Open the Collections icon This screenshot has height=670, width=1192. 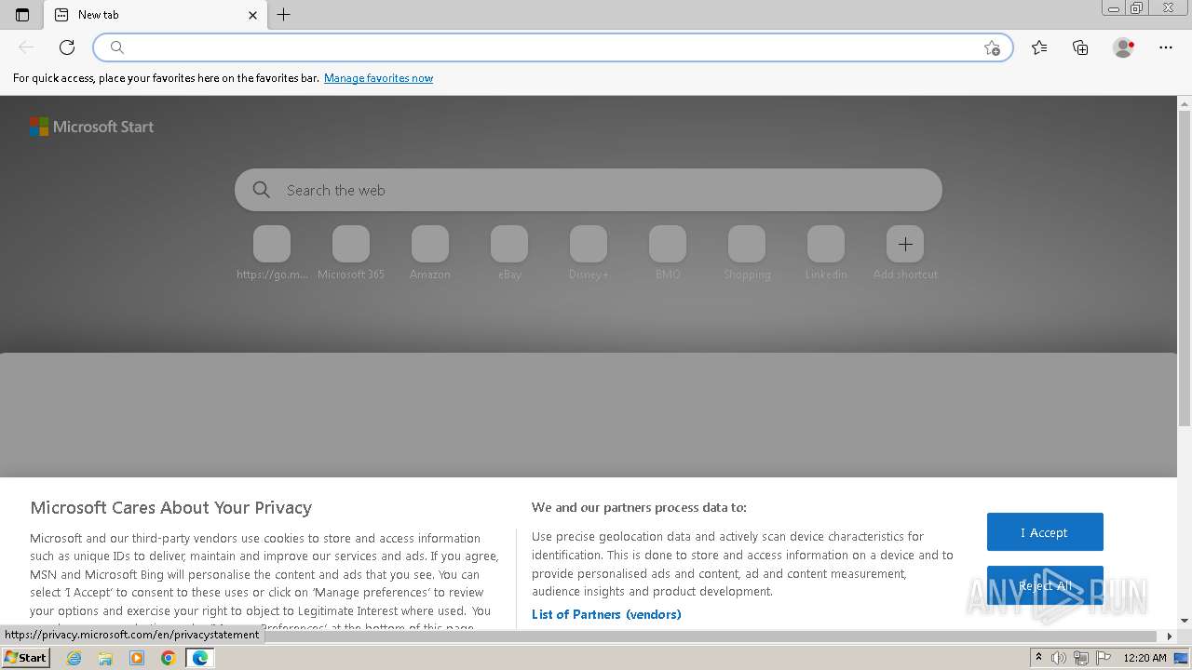pyautogui.click(x=1080, y=47)
